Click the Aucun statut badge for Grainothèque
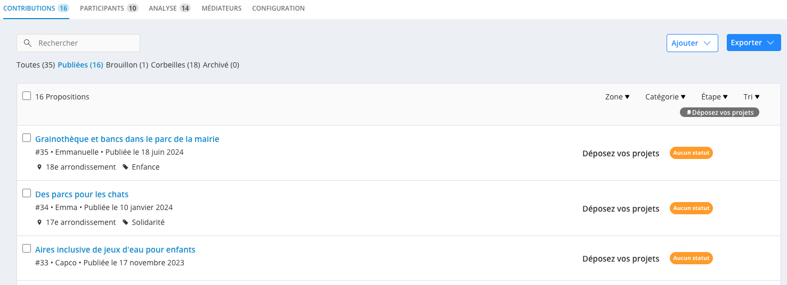787x285 pixels. coord(691,153)
